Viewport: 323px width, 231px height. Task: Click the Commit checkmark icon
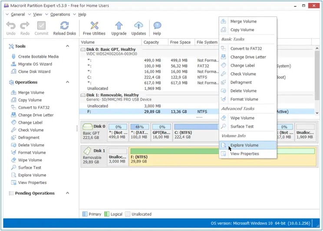pos(41,26)
